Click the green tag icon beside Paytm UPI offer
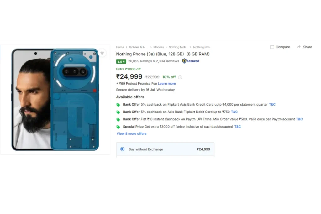 tap(118, 120)
